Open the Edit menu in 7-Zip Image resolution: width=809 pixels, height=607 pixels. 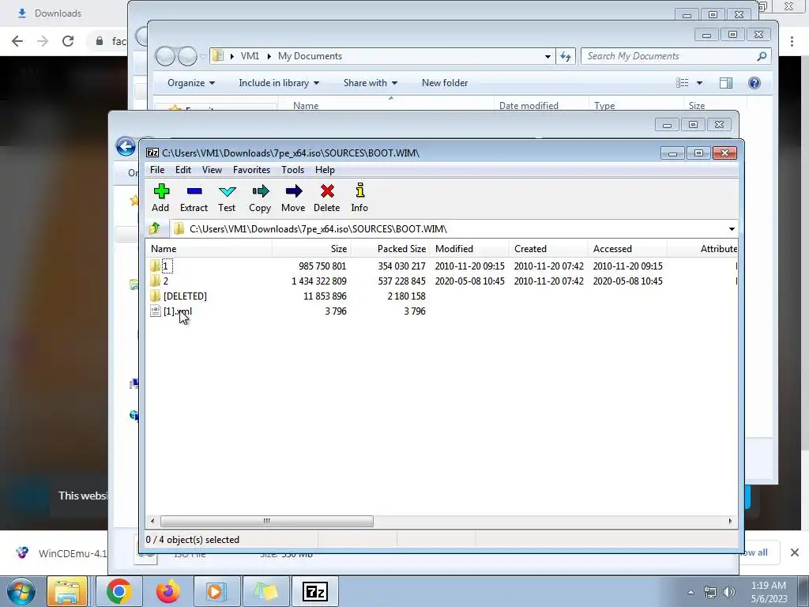click(183, 170)
